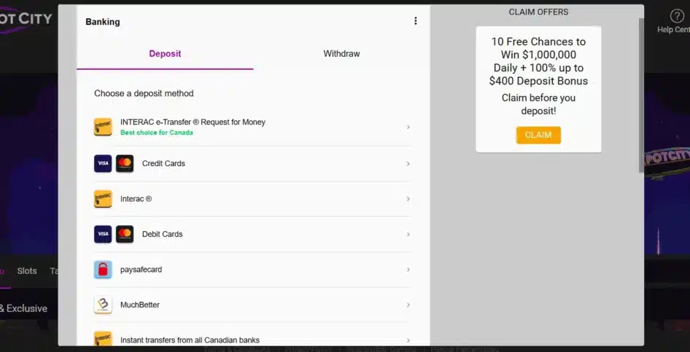Select the Deposit tab
The height and width of the screenshot is (352, 690).
coord(165,54)
